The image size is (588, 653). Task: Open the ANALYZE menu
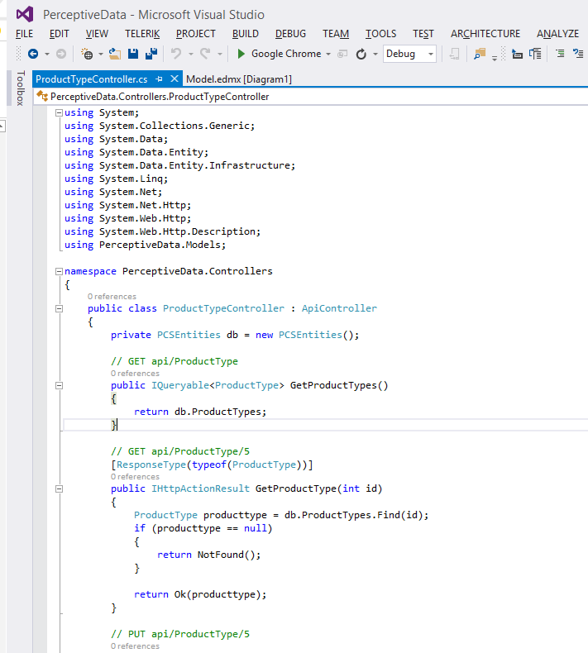pos(557,34)
